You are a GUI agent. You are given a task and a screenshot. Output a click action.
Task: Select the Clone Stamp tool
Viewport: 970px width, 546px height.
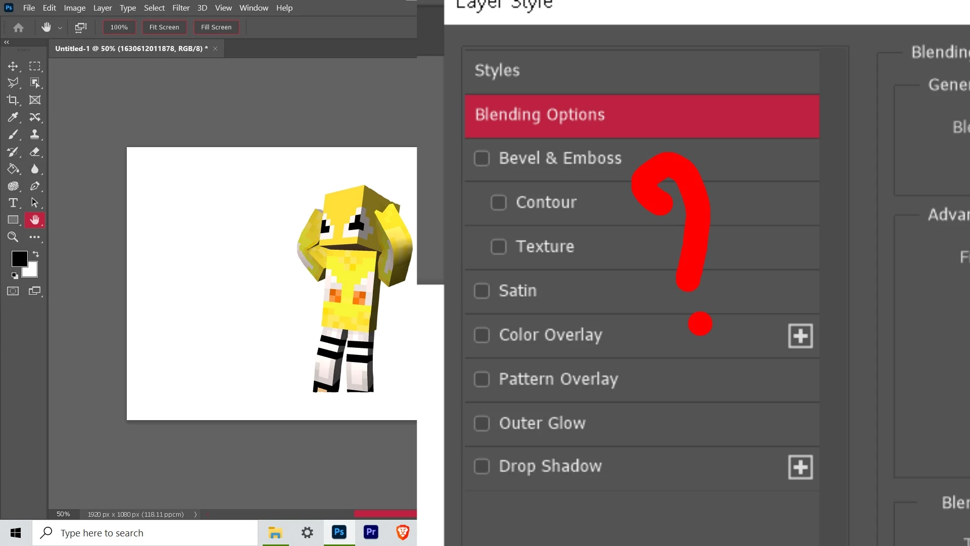coord(34,134)
